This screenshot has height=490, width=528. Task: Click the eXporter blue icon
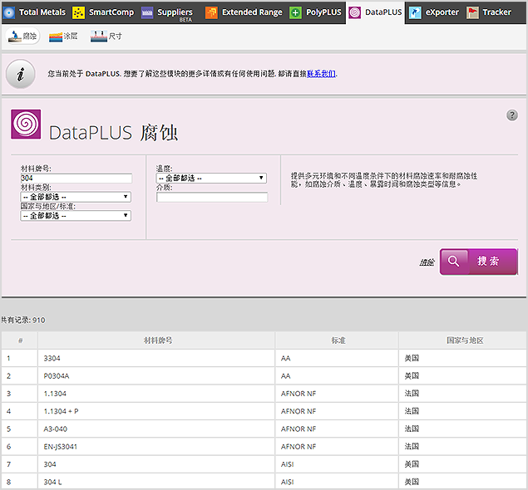tap(415, 12)
